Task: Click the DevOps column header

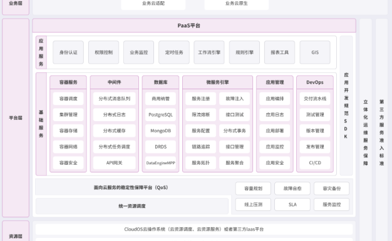Action: (x=315, y=82)
